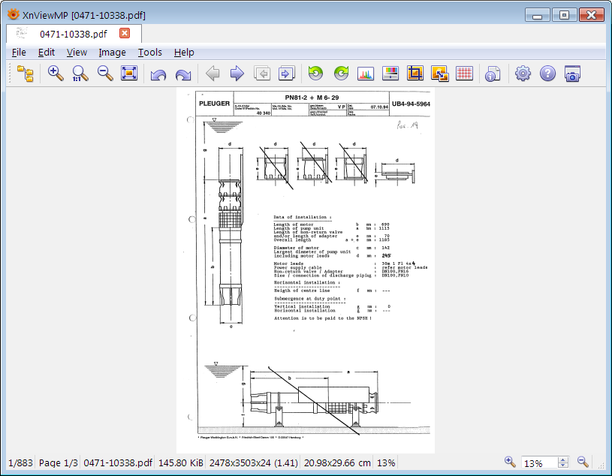
Task: Close the 0471-10338.pdf tab
Action: coord(125,33)
